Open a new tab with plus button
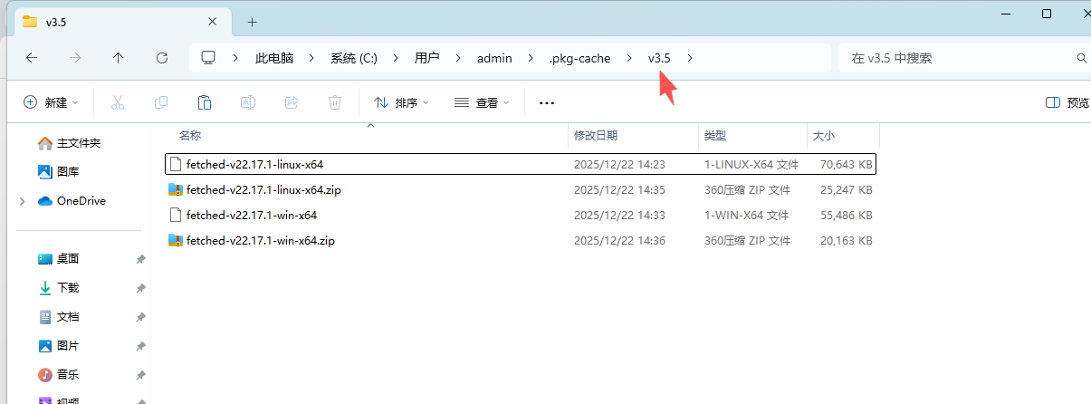Screen dimensions: 1091x404 coord(252,22)
